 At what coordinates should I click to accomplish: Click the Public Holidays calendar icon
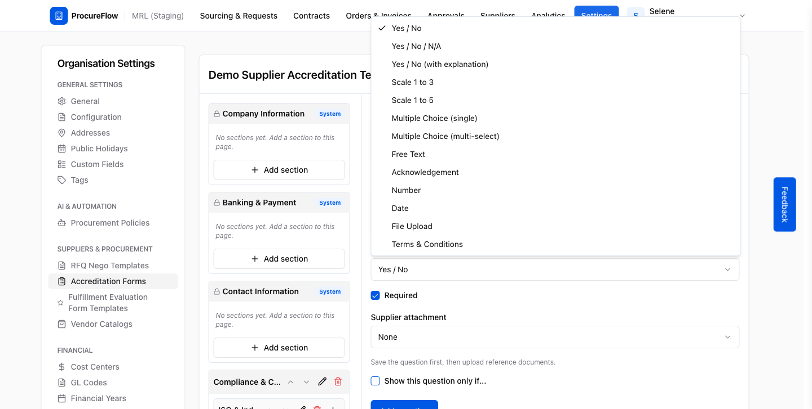click(x=62, y=149)
